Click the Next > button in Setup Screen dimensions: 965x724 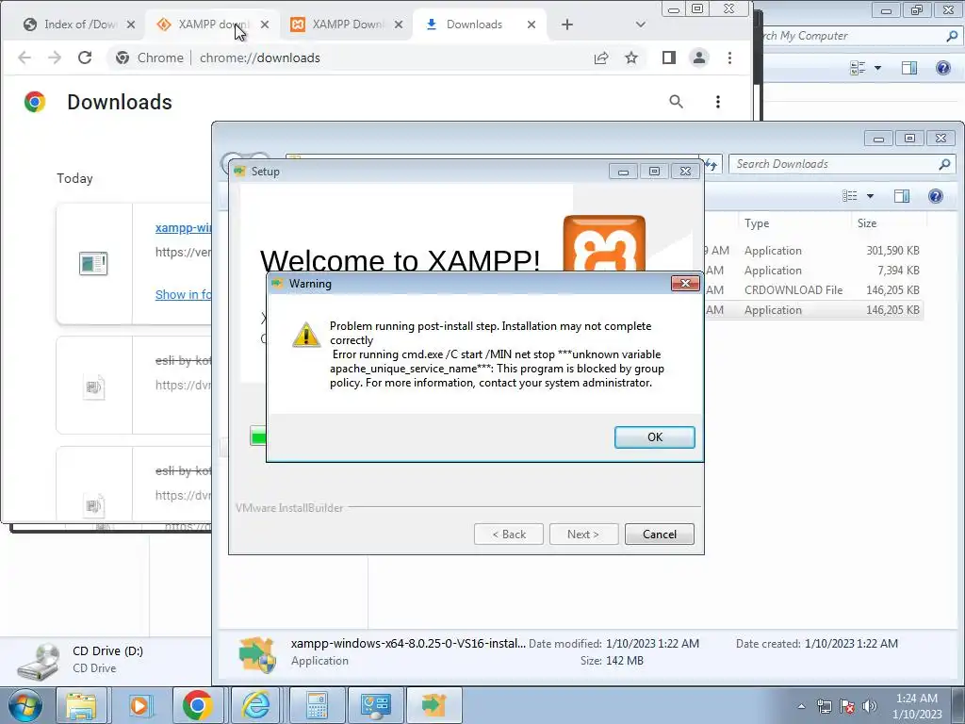(583, 535)
